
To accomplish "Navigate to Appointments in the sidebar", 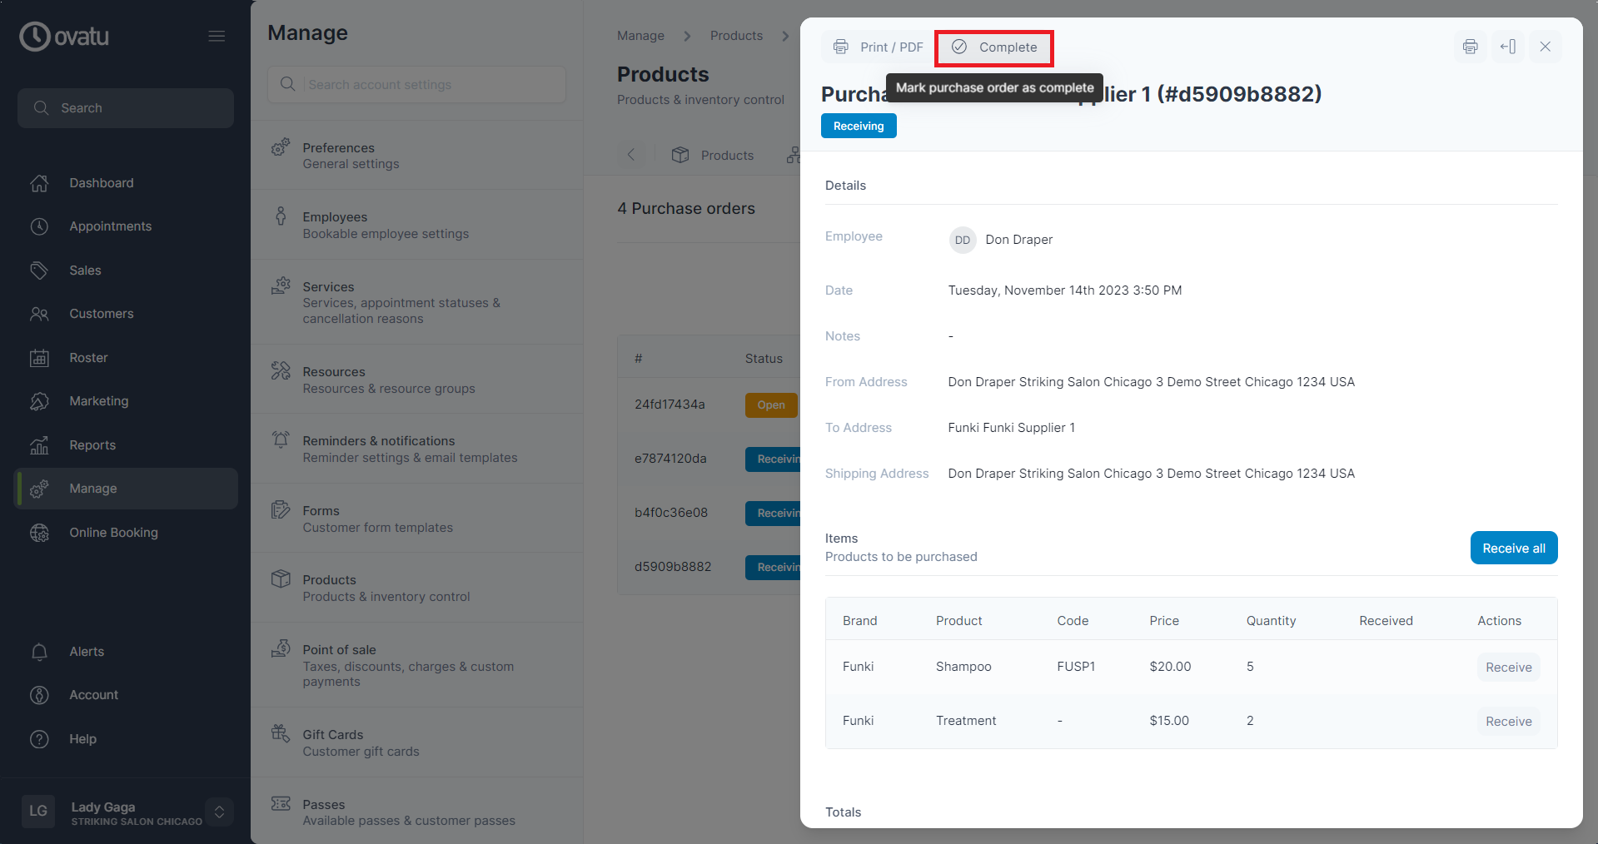I will point(111,226).
